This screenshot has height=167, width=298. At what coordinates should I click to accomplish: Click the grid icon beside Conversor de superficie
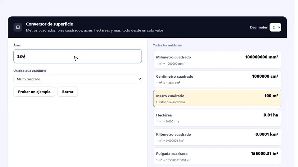18,27
